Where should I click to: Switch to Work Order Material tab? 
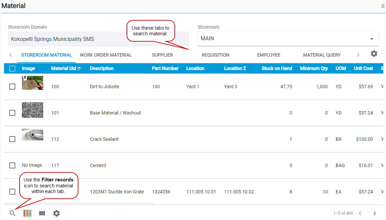click(106, 55)
